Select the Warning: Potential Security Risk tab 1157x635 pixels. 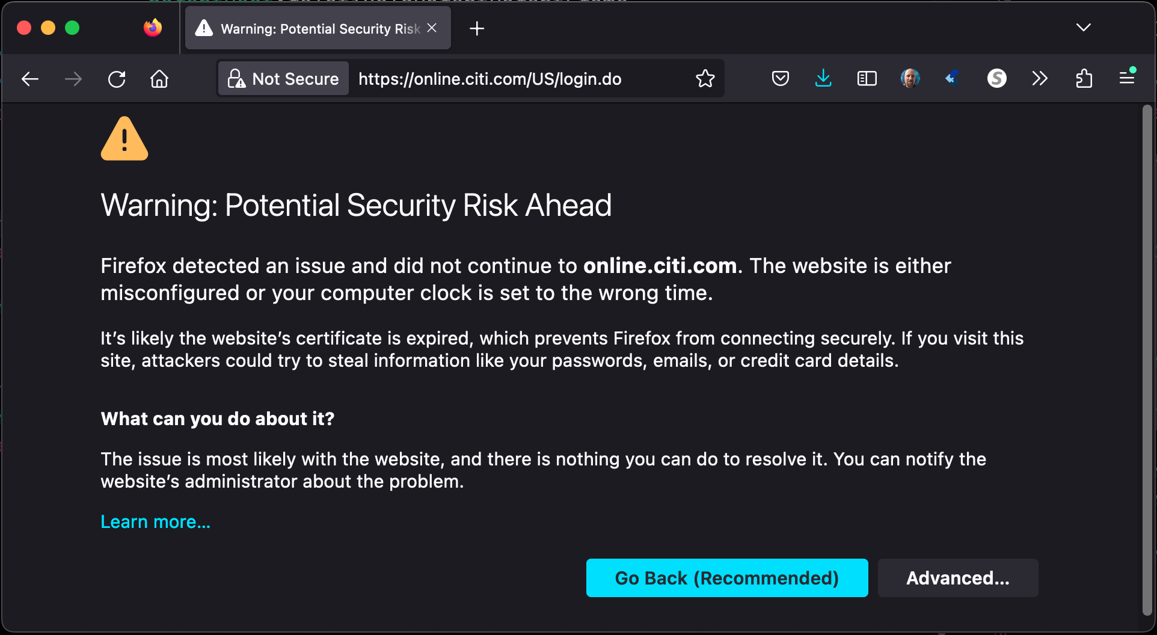[318, 28]
